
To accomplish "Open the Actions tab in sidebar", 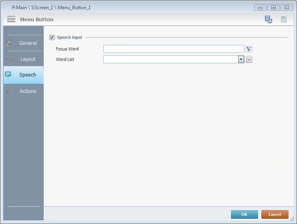I will click(28, 91).
